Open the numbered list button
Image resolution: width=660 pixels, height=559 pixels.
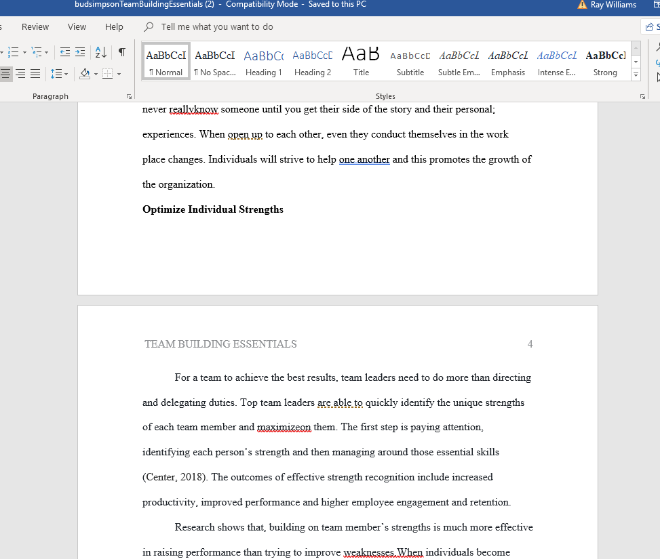click(14, 52)
